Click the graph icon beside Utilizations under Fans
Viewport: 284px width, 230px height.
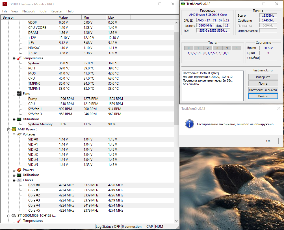[x=19, y=119]
